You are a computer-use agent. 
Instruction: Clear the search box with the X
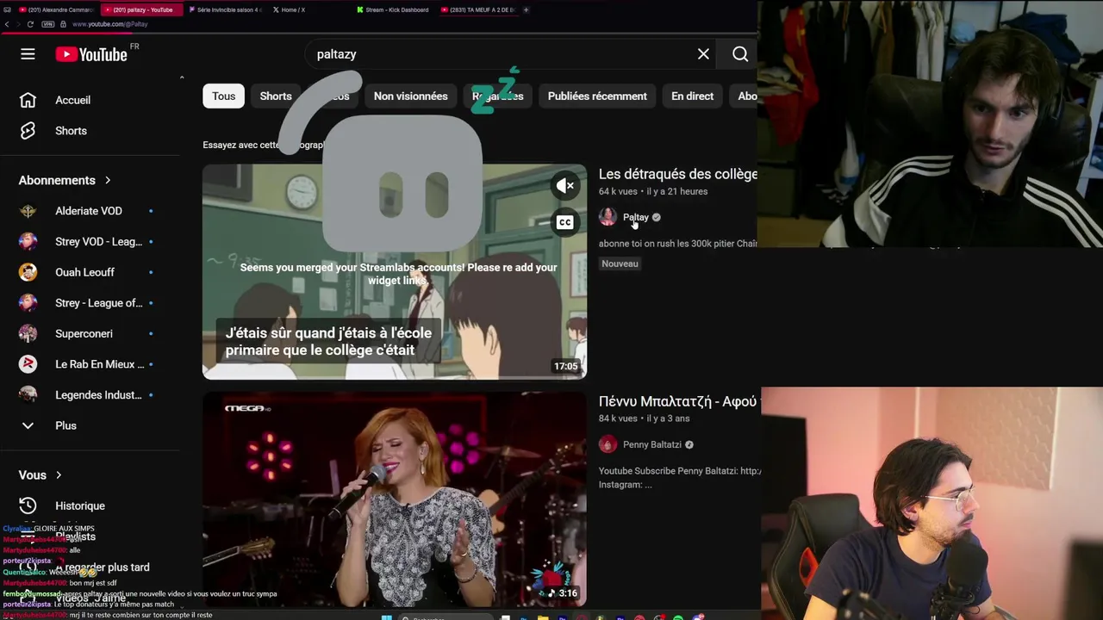(x=703, y=54)
